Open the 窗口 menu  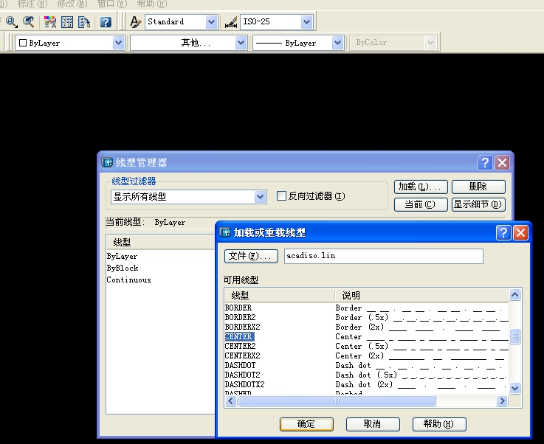click(x=112, y=4)
